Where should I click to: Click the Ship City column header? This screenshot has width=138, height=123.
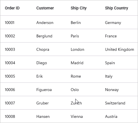point(78,8)
